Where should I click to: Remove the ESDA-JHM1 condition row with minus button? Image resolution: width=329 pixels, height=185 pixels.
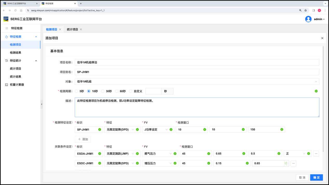point(316,154)
